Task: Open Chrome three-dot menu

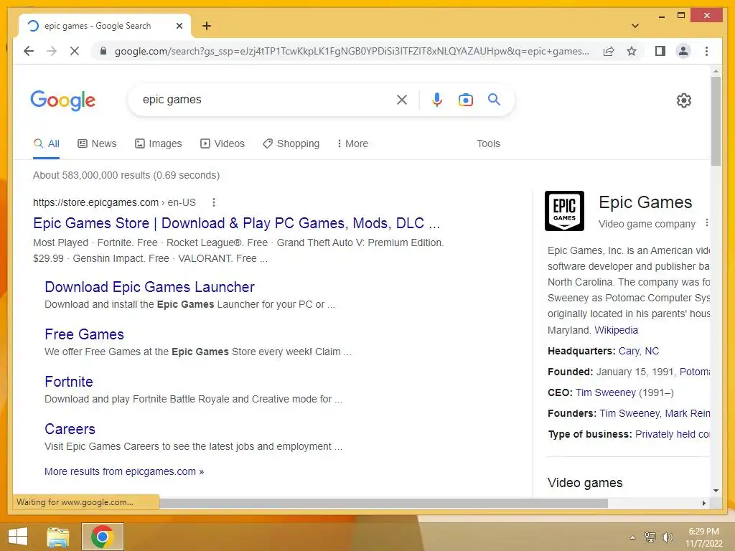Action: (x=706, y=51)
